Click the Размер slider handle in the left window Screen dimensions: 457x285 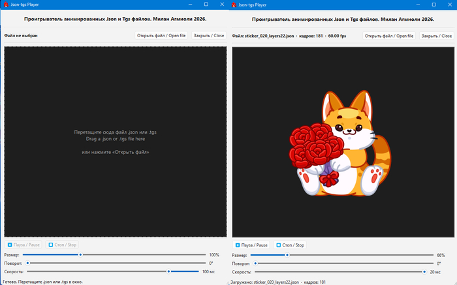(x=80, y=255)
